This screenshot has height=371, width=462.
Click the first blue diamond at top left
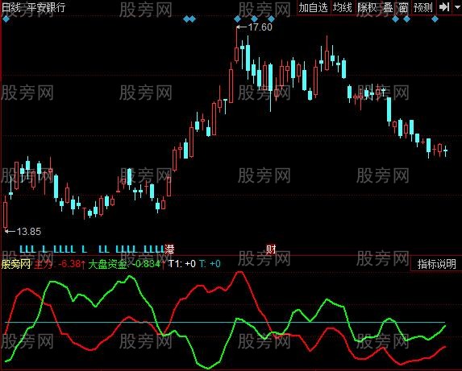(6, 19)
